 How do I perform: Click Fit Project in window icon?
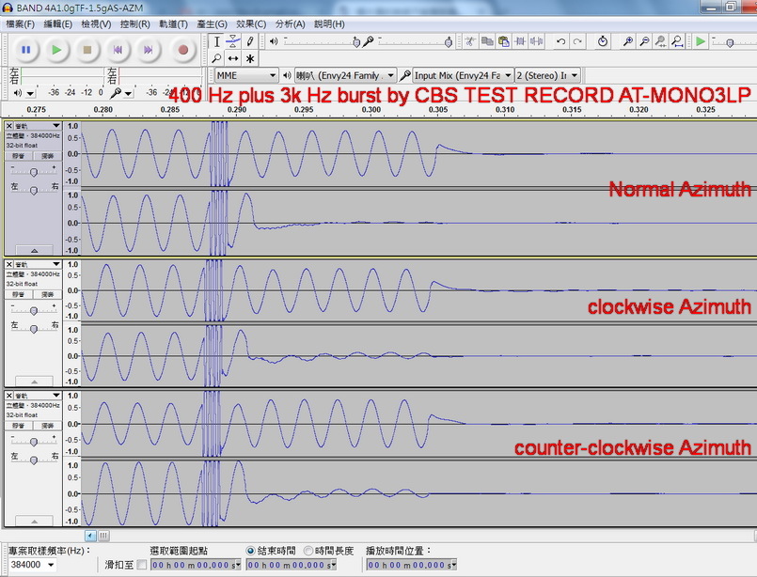pos(677,42)
